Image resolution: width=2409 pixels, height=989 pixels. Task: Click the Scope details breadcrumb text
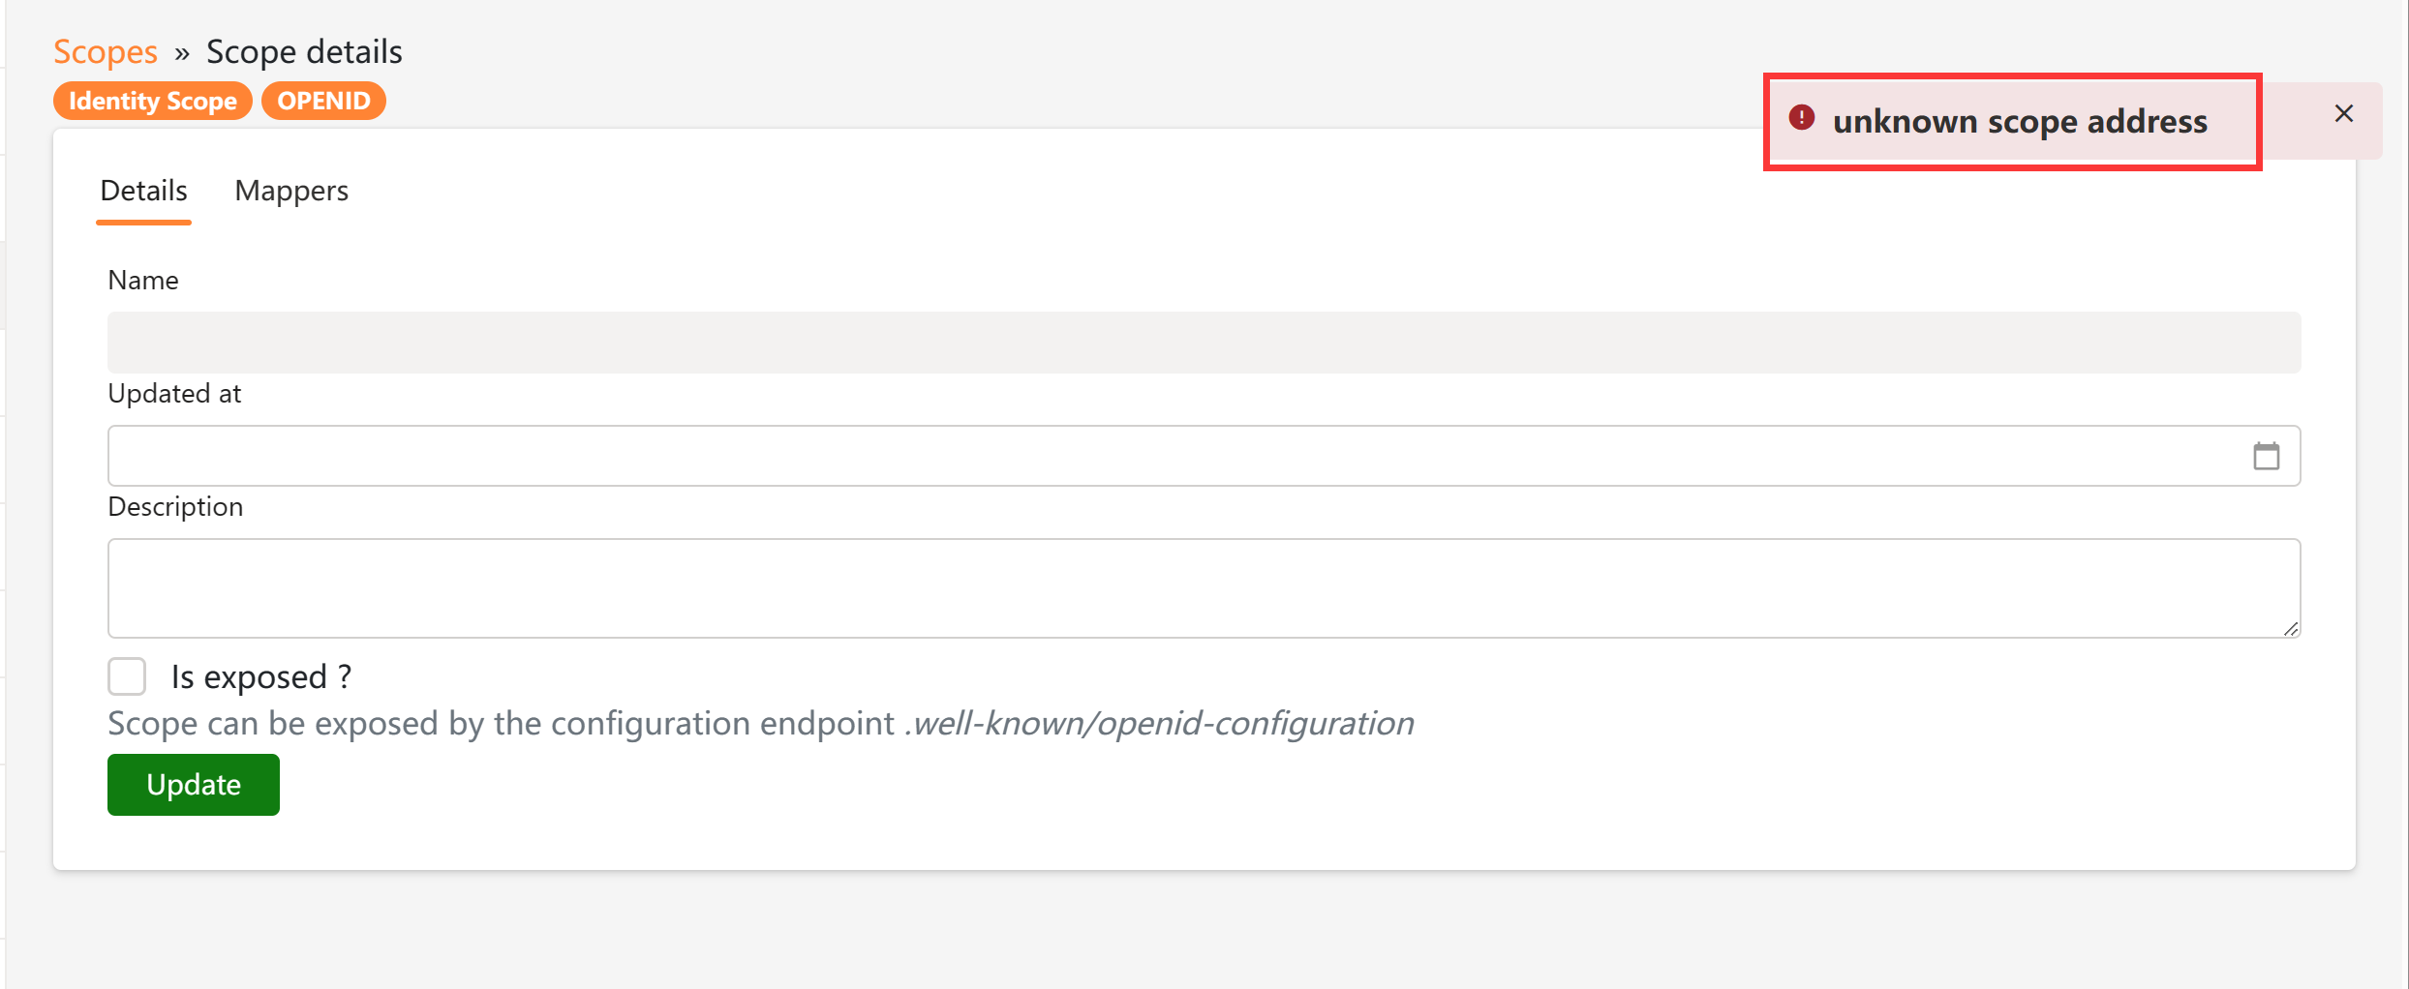[x=304, y=50]
